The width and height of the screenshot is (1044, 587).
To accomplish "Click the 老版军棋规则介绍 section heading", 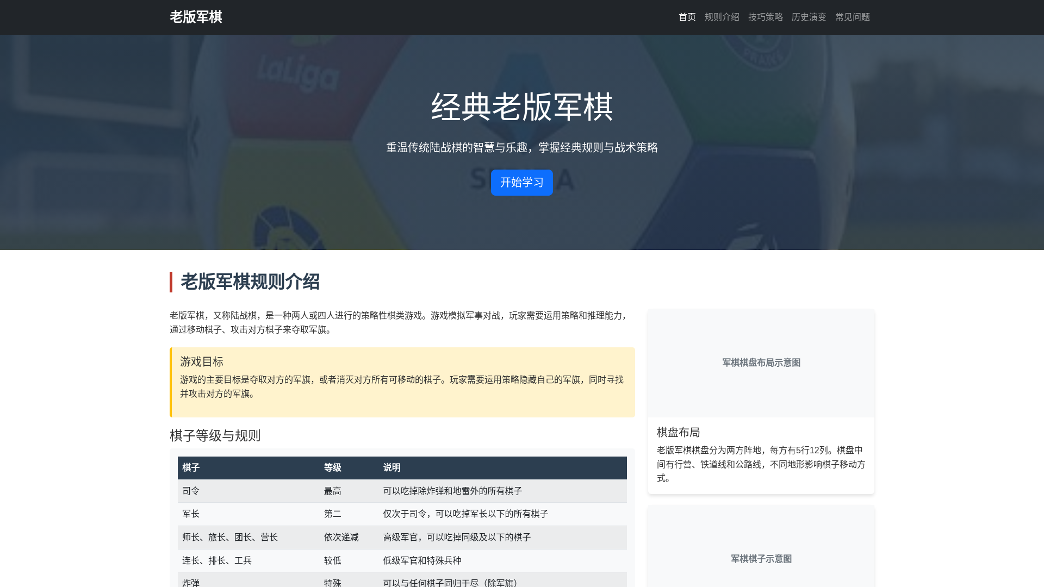I will (x=250, y=282).
